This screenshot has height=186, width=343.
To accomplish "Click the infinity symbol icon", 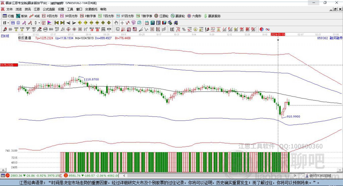I will click(268, 29).
